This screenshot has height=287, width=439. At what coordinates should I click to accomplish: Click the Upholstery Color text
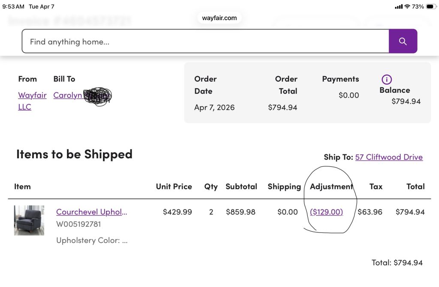tap(92, 240)
